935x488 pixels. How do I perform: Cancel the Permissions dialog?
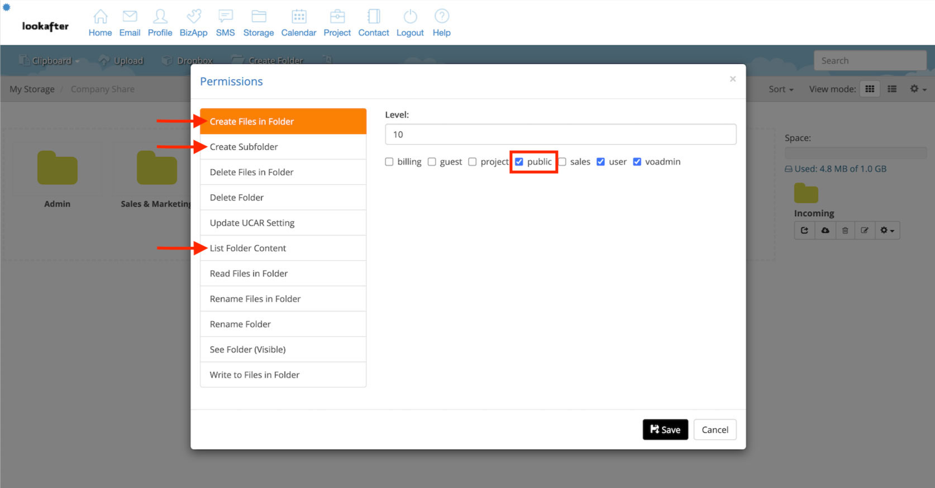[x=714, y=429]
